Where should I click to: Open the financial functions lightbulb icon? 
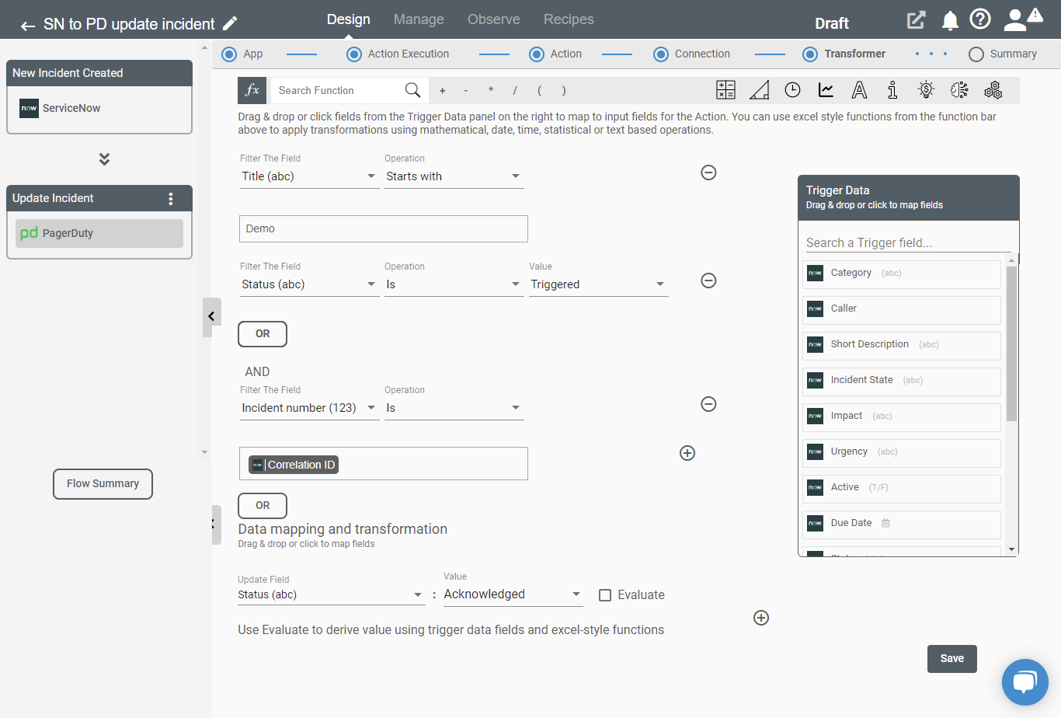[x=926, y=90]
